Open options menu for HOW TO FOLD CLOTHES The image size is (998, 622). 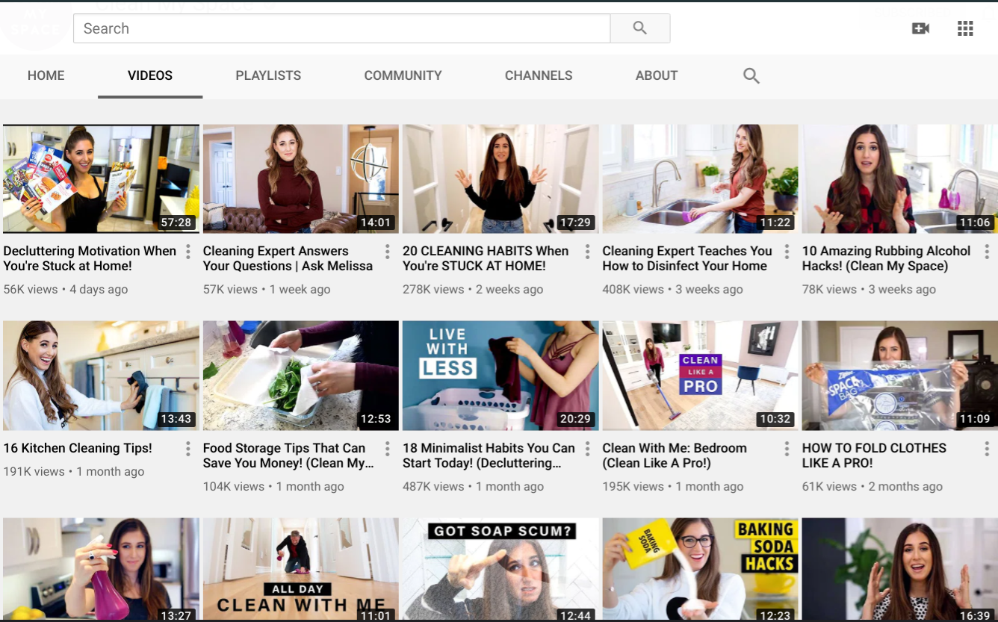987,449
